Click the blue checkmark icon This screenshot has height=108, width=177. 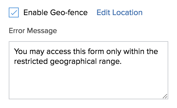point(14,12)
